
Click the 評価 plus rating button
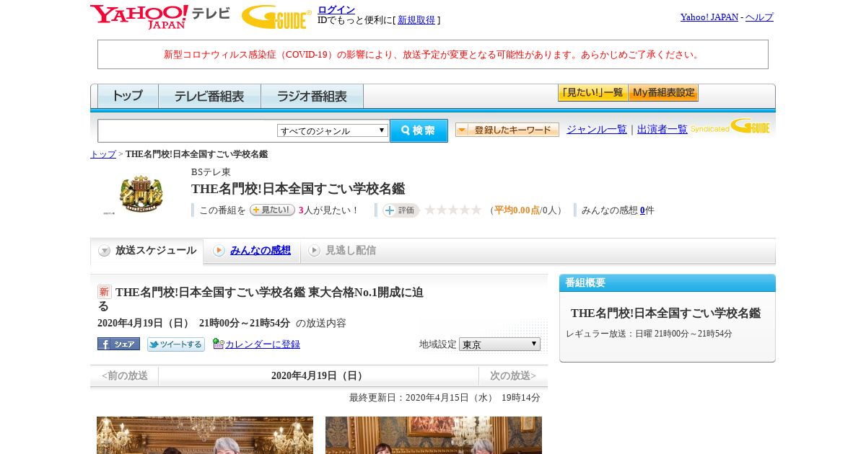(401, 210)
